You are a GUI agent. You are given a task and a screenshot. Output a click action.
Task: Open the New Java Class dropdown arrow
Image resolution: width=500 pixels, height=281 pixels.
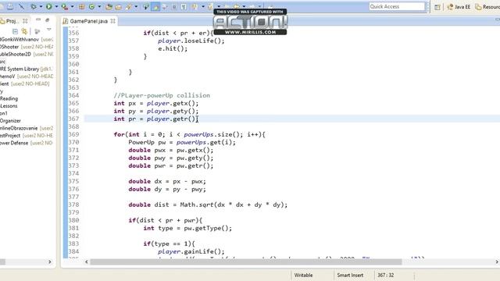tap(99, 6)
